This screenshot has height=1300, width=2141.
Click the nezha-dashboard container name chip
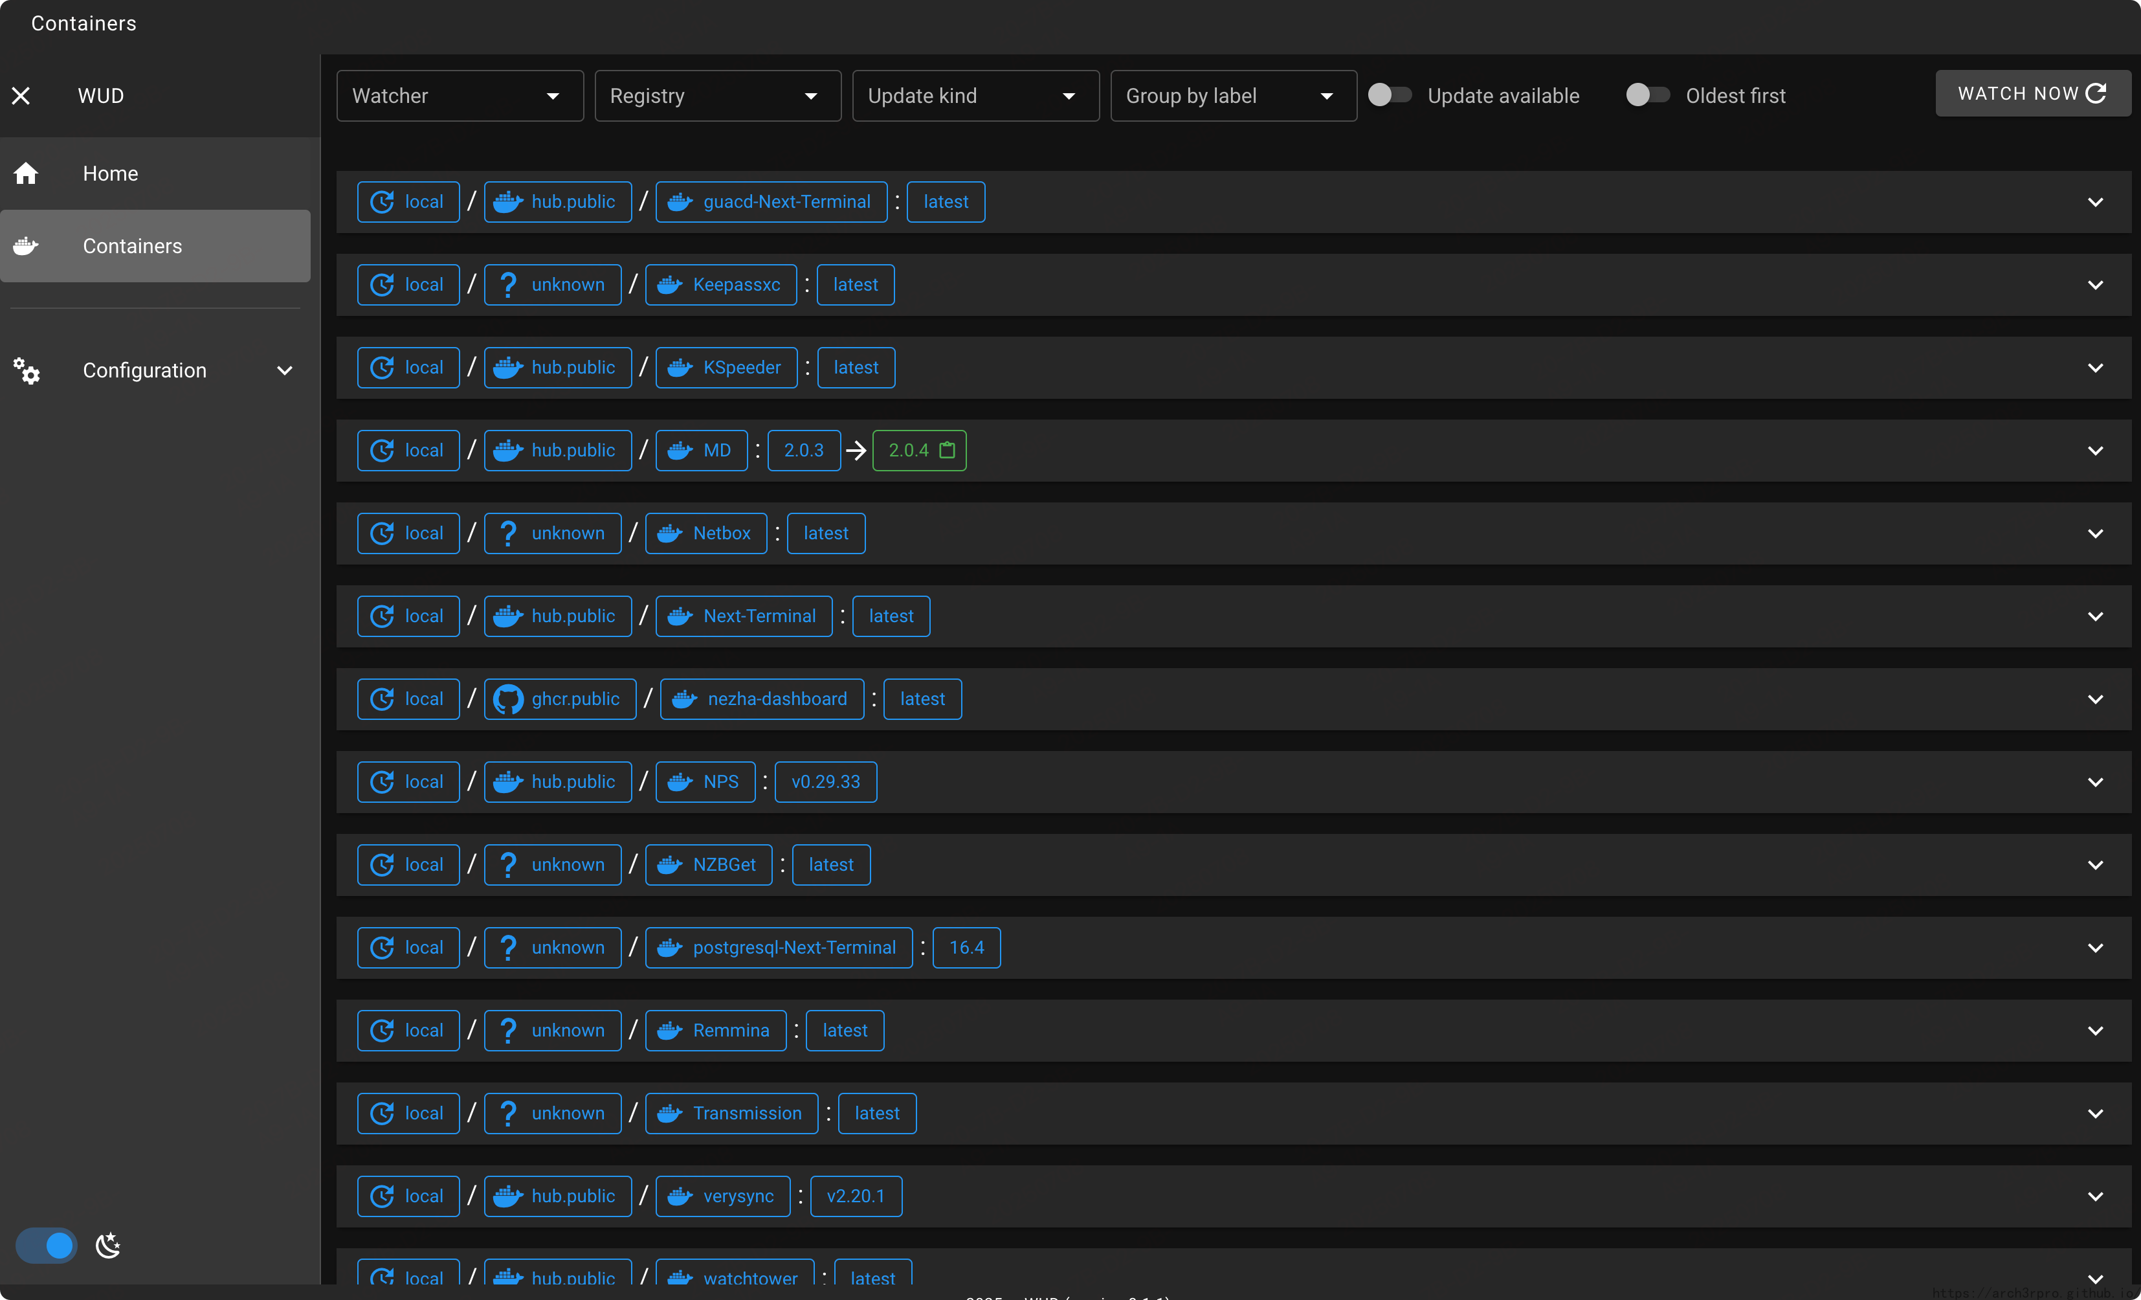point(762,699)
